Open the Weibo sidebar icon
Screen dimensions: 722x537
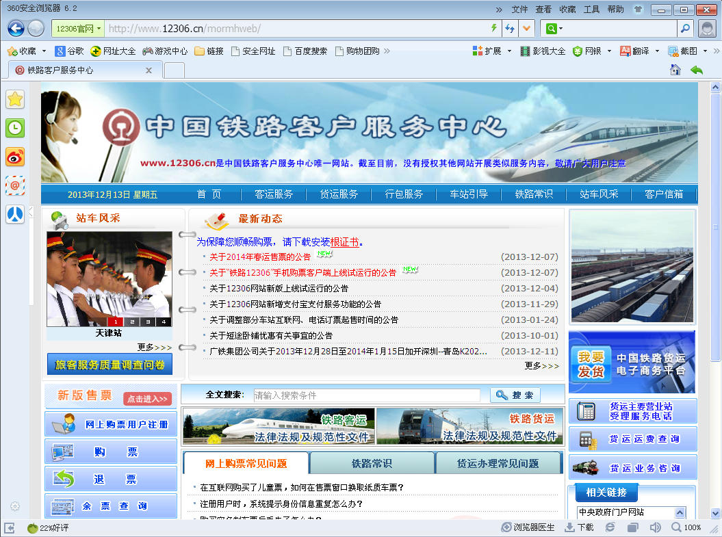click(x=15, y=157)
